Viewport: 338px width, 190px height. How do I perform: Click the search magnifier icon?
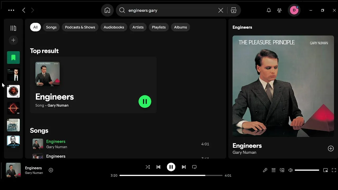(x=122, y=10)
